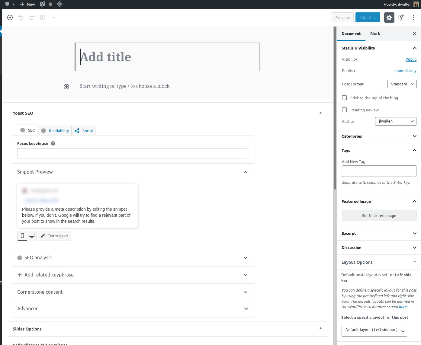421x345 pixels.
Task: Click the Edit snippet button
Action: (x=54, y=236)
